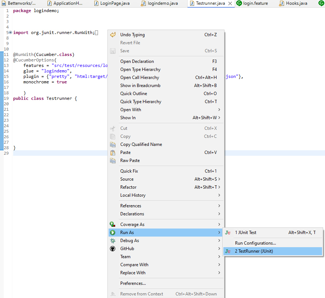Click the @RunWith(Cucumber.class) annotation line

coord(44,54)
